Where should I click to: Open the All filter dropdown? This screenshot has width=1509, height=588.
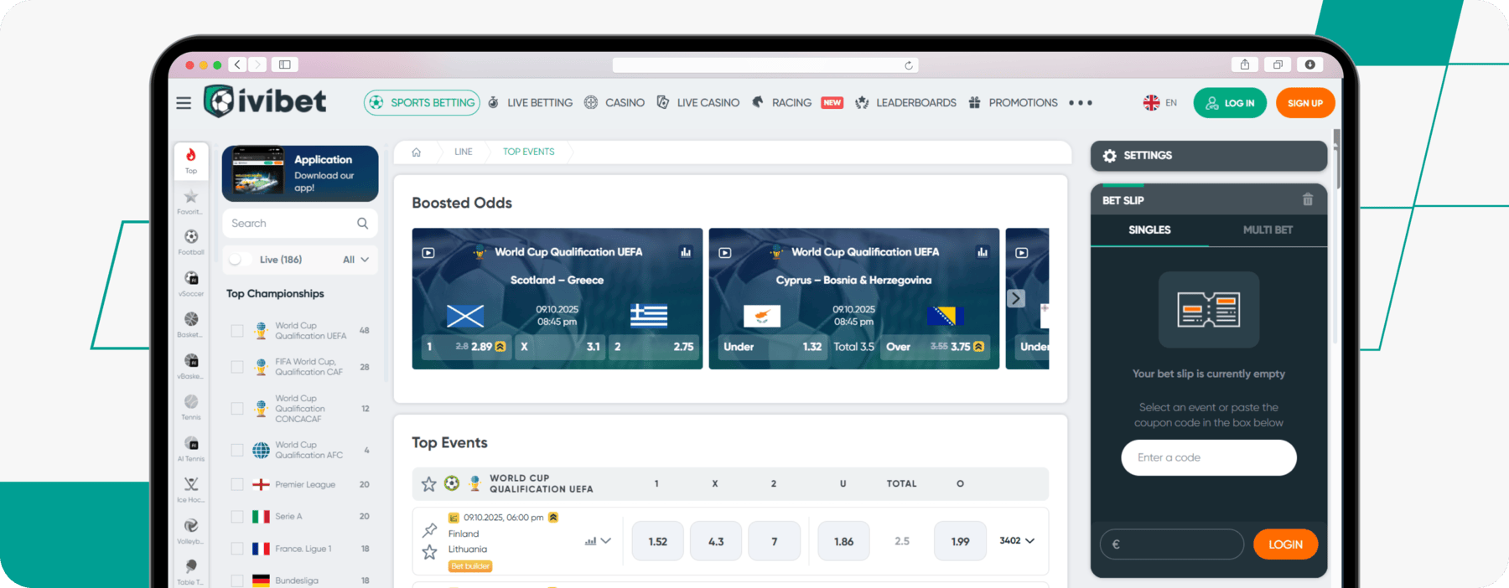click(355, 260)
